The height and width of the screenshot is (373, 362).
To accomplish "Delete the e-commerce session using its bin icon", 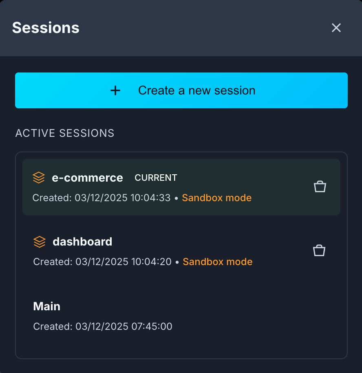I will [320, 186].
